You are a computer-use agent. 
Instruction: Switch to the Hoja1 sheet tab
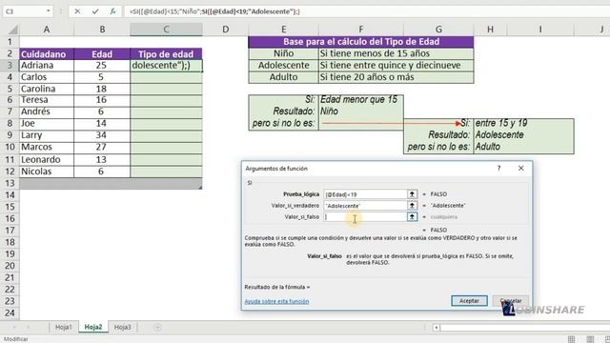[64, 327]
